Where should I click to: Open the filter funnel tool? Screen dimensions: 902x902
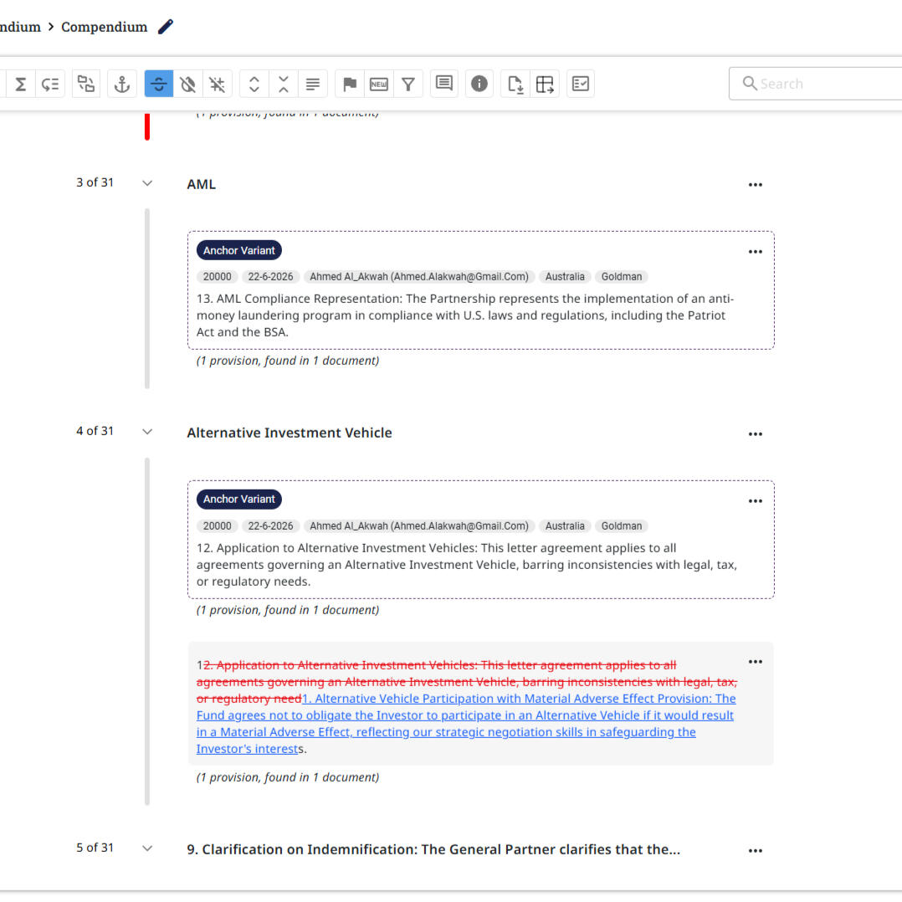[407, 84]
